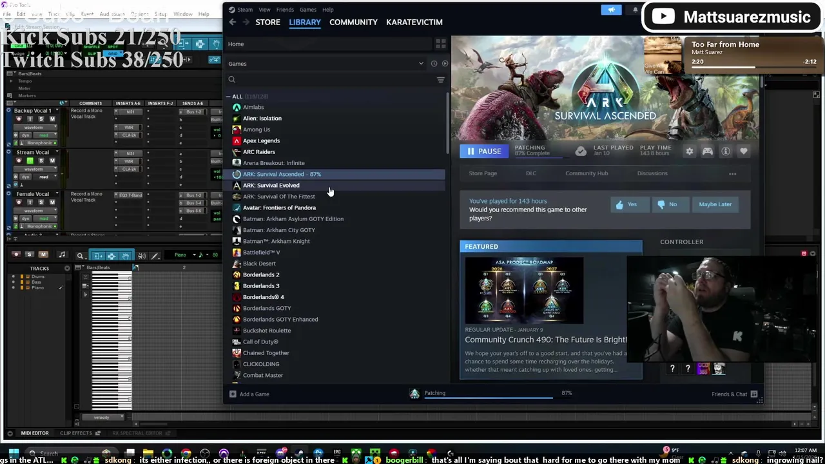Pause the ARK patching download

(x=483, y=151)
